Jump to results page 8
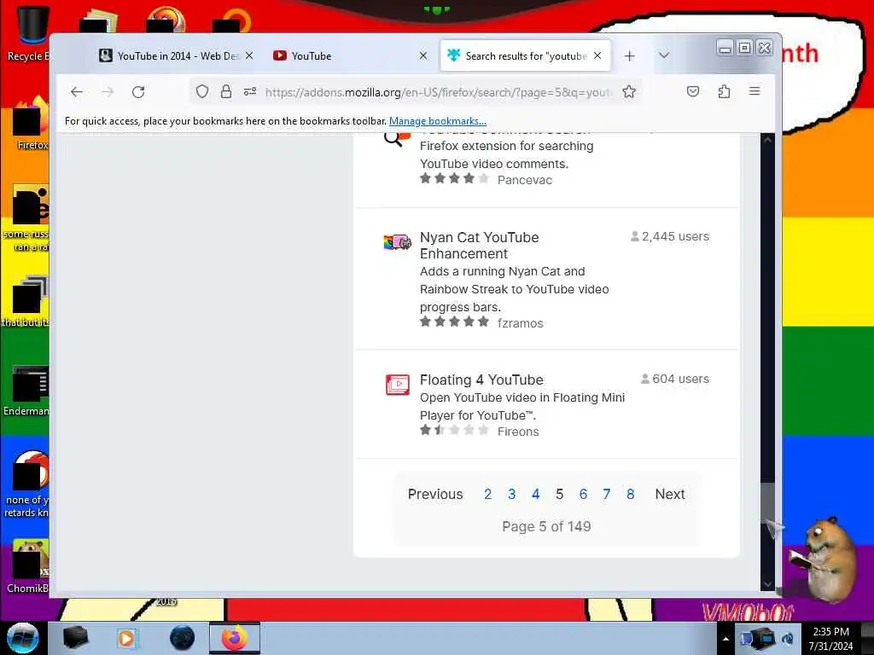874x655 pixels. click(x=631, y=494)
